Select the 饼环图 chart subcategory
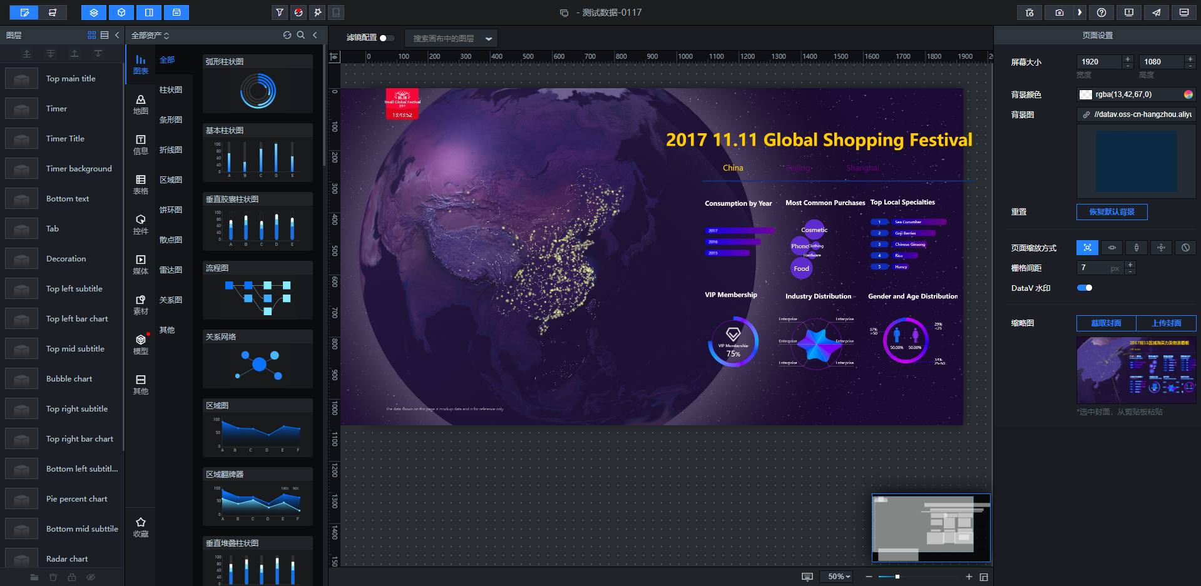Image resolution: width=1201 pixels, height=586 pixels. (171, 210)
